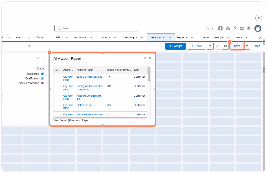
Task: Click the report table horizontal scrollbar
Action: (100, 117)
